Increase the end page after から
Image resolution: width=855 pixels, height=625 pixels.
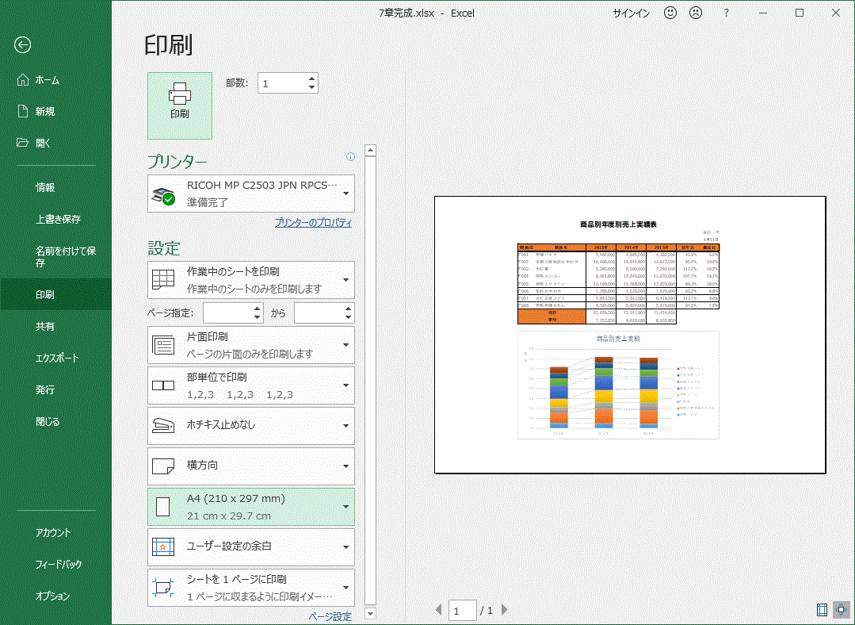click(x=349, y=309)
